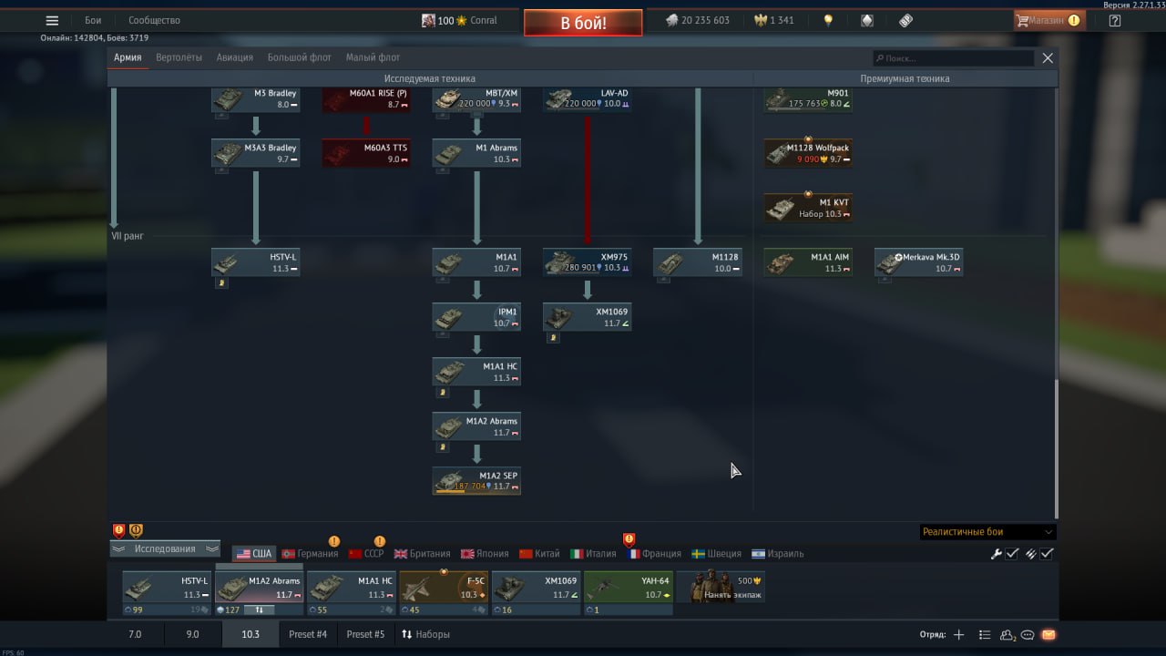Switch to the Авиация tab

pyautogui.click(x=235, y=57)
